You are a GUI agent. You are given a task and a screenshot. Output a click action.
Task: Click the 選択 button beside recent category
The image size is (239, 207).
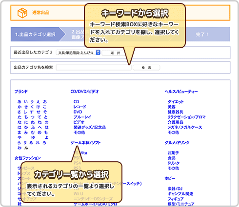[115, 53]
